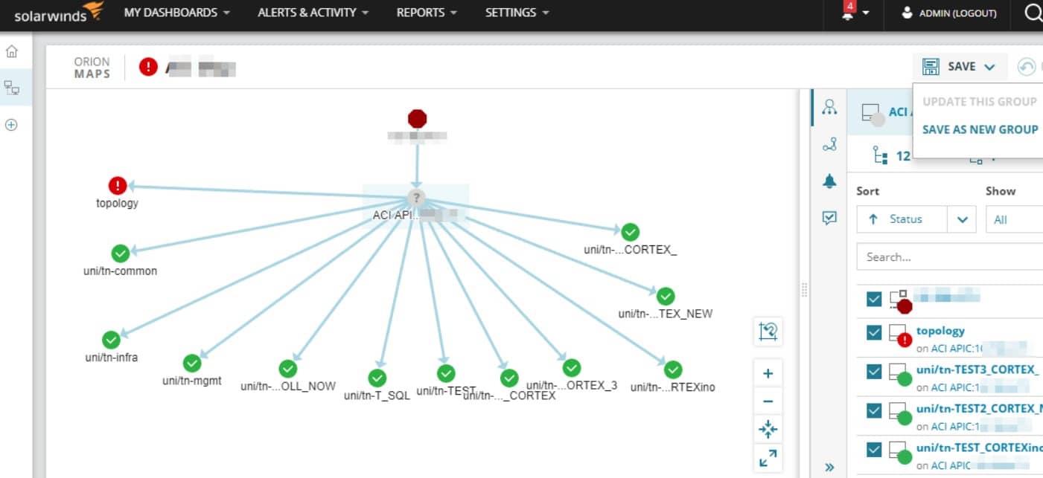
Task: Uncheck the uni/tn-TEST3_CORTEX_ checkbox
Action: [x=874, y=372]
